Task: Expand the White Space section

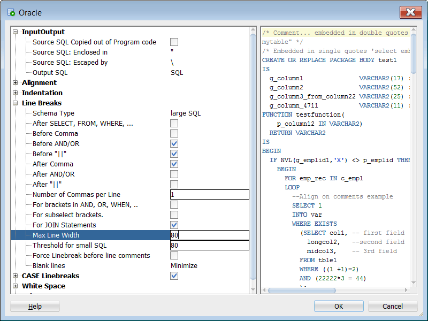Action: point(16,286)
